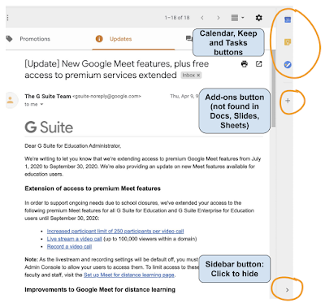The height and width of the screenshot is (303, 325).
Task: Click the Dear G Suite for Education Administrator line
Action: [x=73, y=146]
